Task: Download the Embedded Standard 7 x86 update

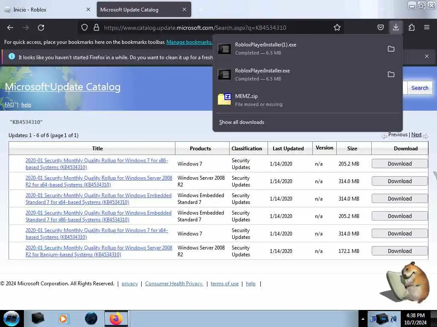Action: (x=399, y=216)
